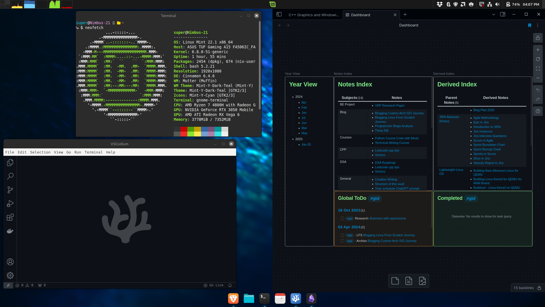Viewport: 545px width, 307px height.
Task: Open Extensions view in VSCodium
Action: (10, 217)
